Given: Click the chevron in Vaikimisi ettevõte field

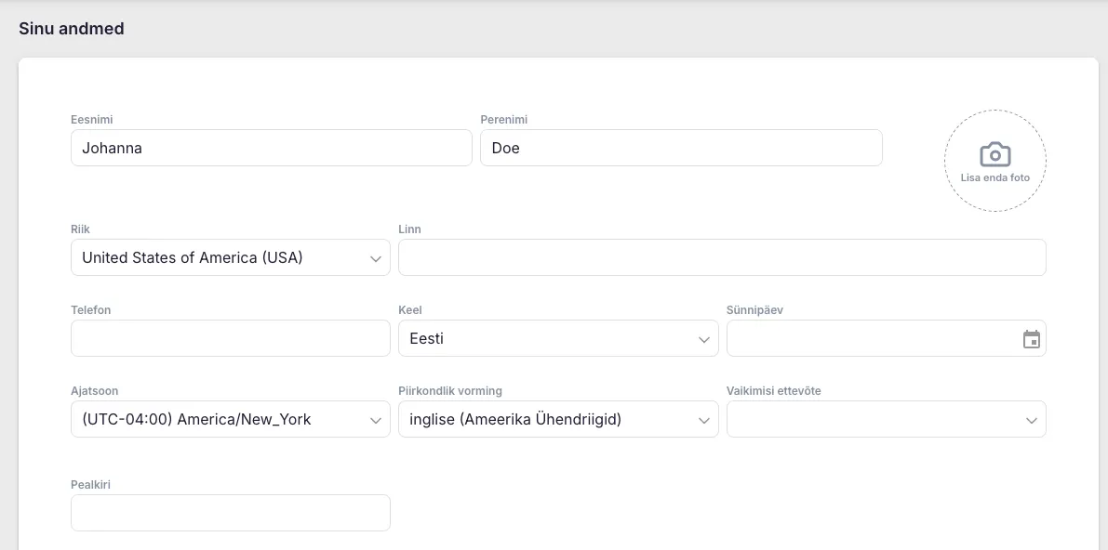Looking at the screenshot, I should tap(1031, 420).
